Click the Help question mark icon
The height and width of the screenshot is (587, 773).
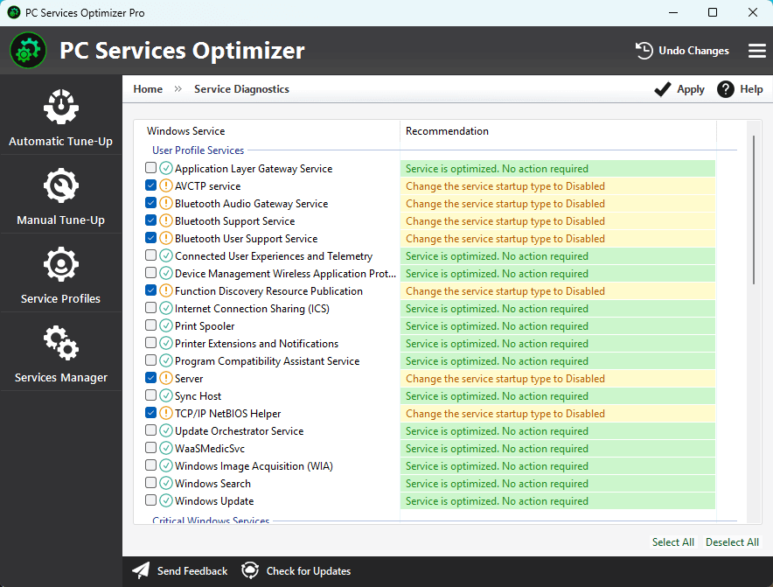725,89
